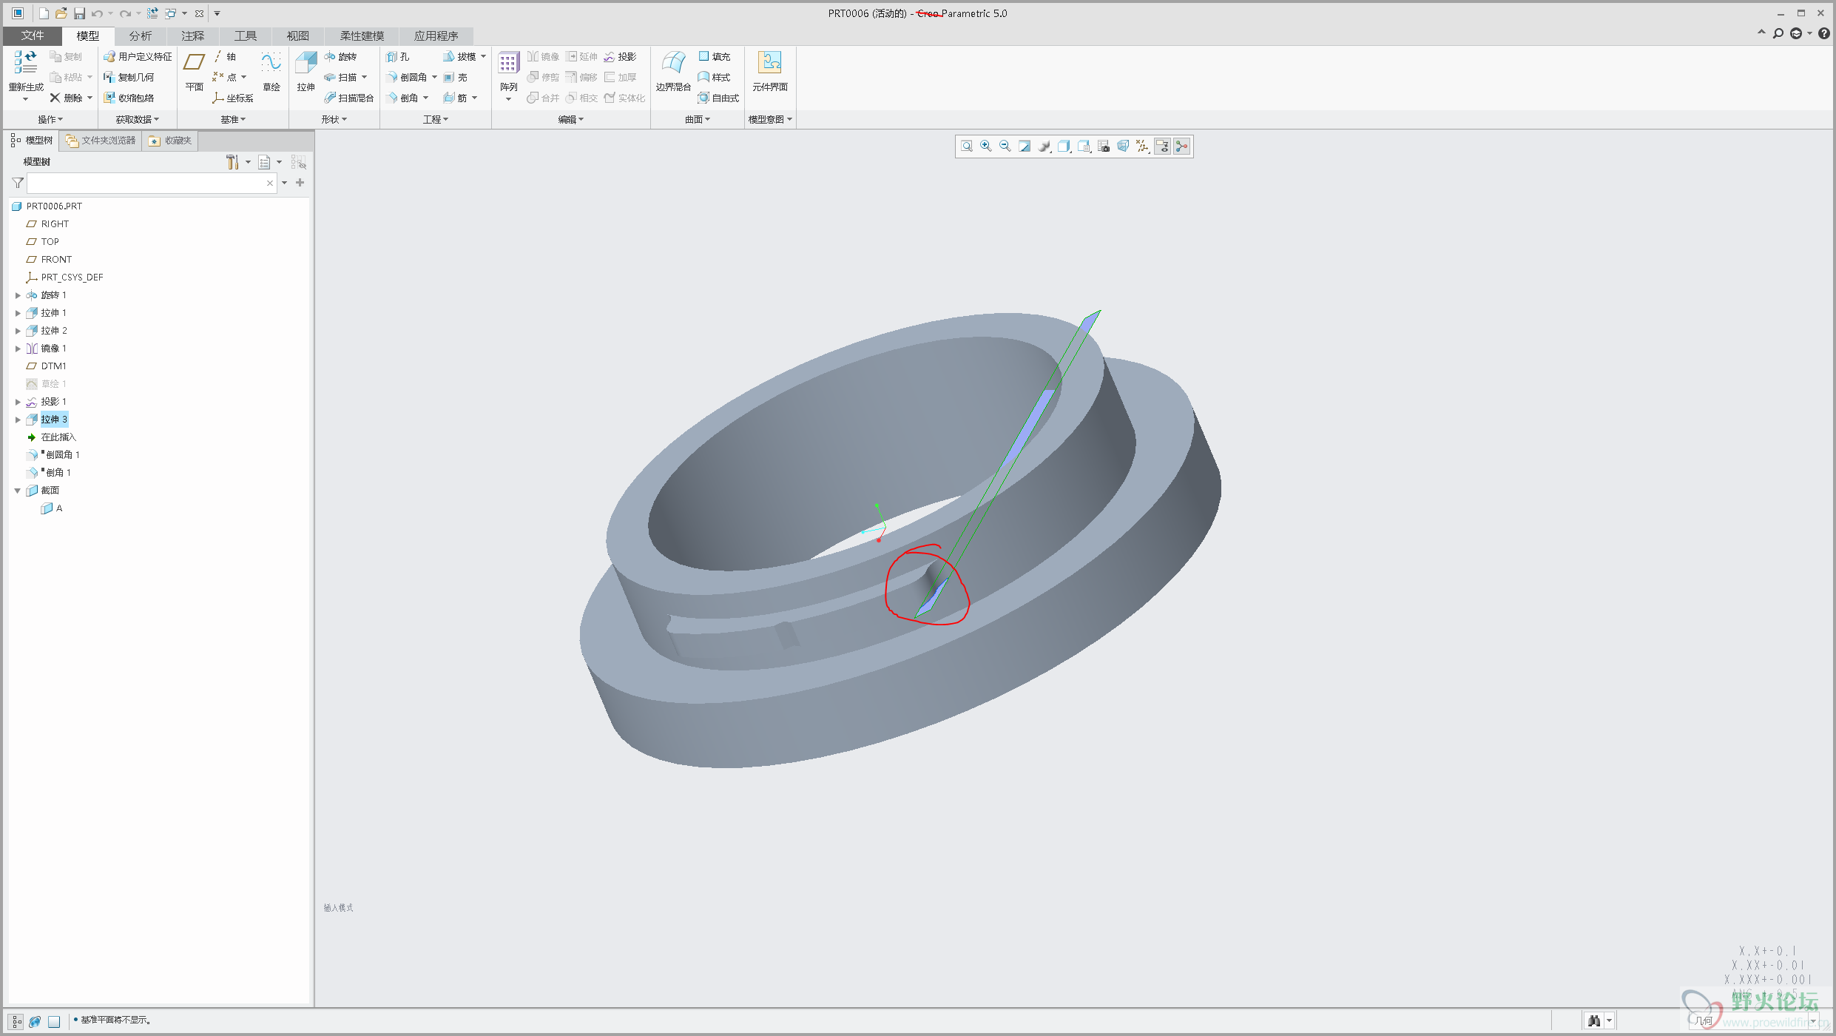Create a datum Axis (轴)
The image size is (1836, 1036).
225,56
